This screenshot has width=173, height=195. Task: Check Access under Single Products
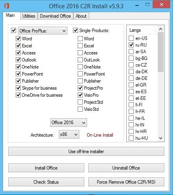(x=80, y=52)
